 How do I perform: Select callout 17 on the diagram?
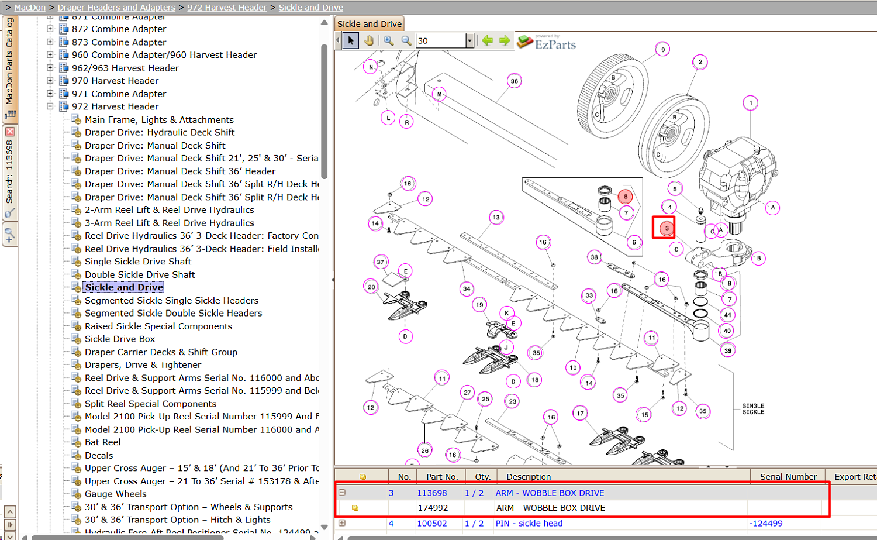[x=580, y=414]
